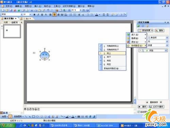This screenshot has width=170, height=128.
Task: Toggle the auto preview checkbox
Action: [x=139, y=112]
